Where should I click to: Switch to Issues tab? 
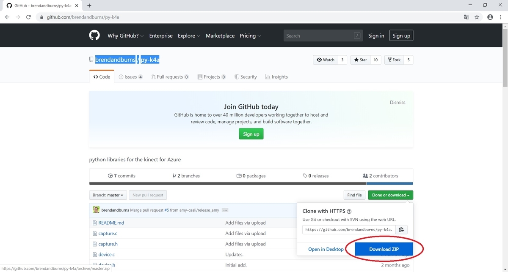[x=131, y=77]
